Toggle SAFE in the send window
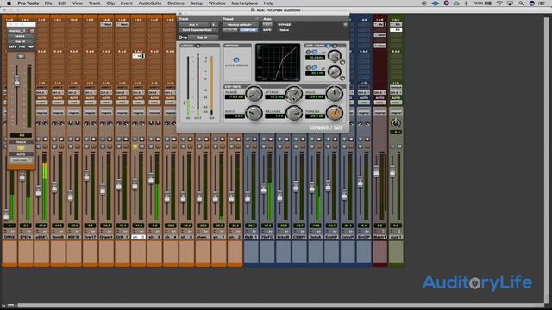This screenshot has height=310, width=552. coord(12,46)
